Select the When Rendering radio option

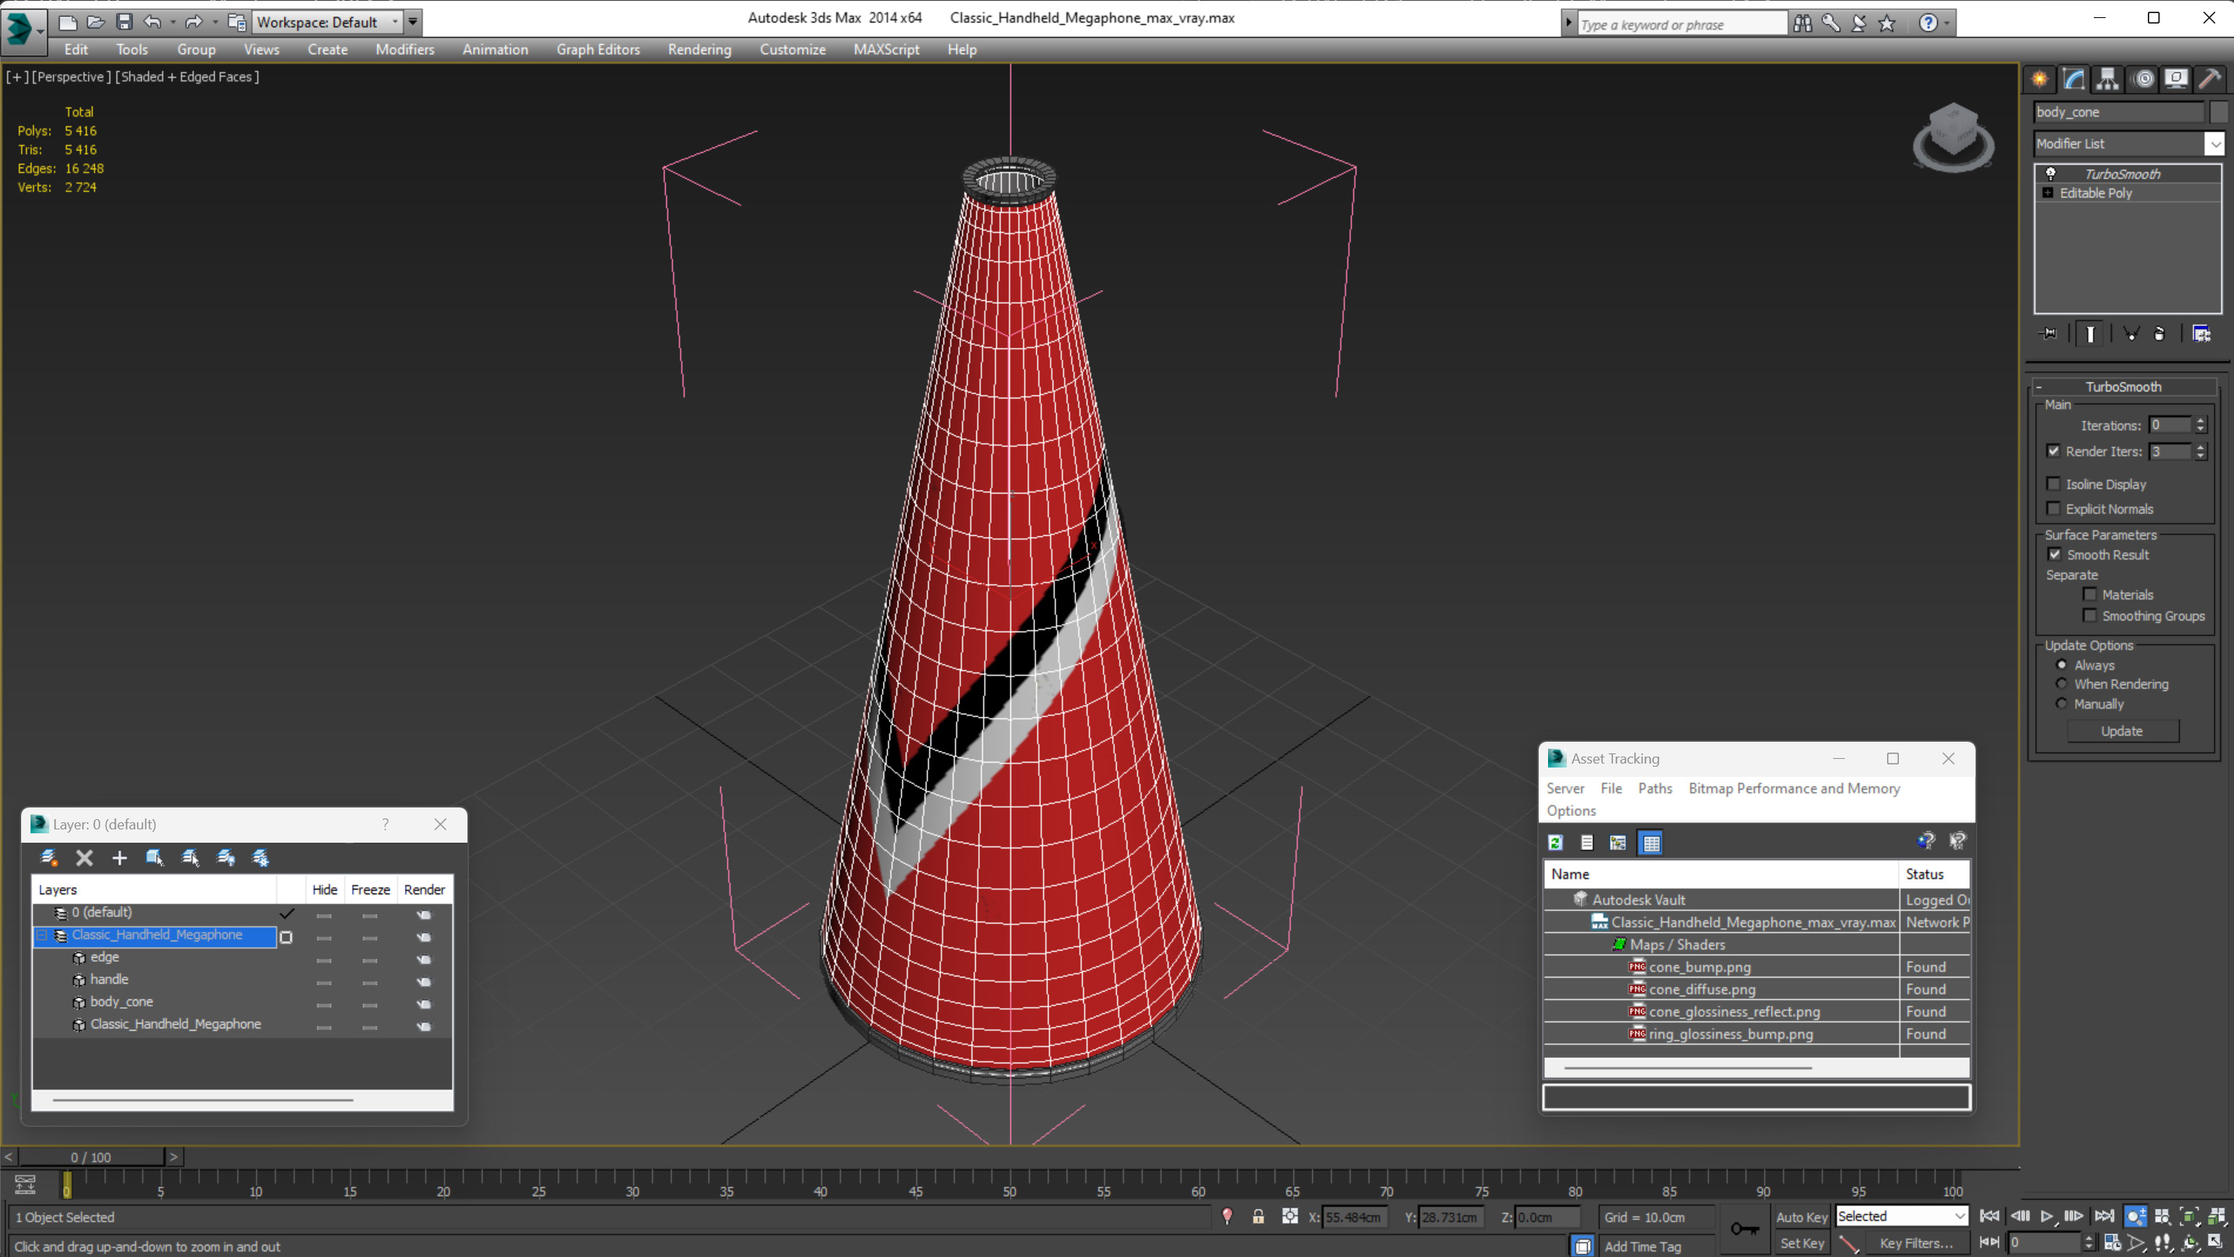[x=2062, y=684]
